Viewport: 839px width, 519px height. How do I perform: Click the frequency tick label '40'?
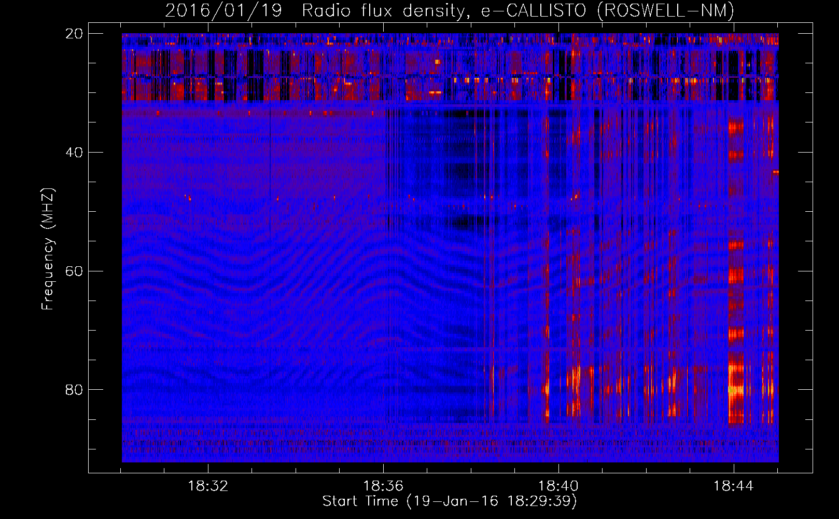pyautogui.click(x=74, y=153)
